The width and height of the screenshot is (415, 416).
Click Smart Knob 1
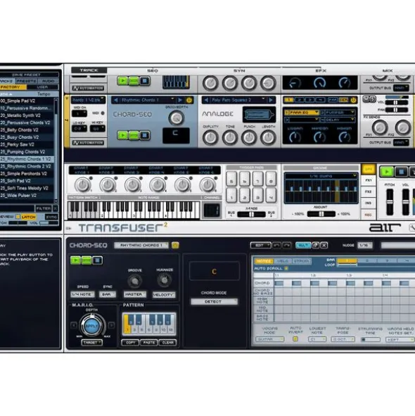[83, 184]
